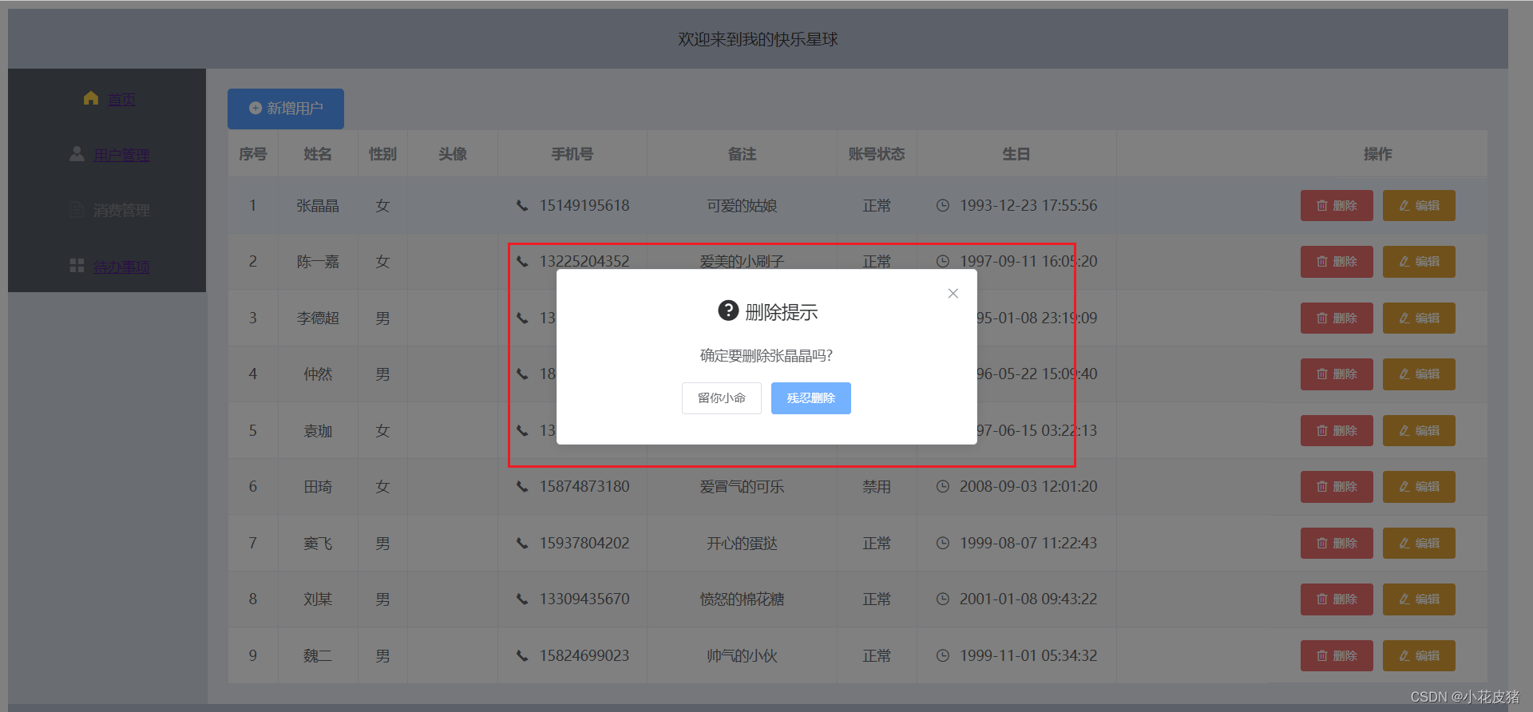Screen dimensions: 1533x712
Task: Open the 首页 sidebar link
Action: point(121,99)
